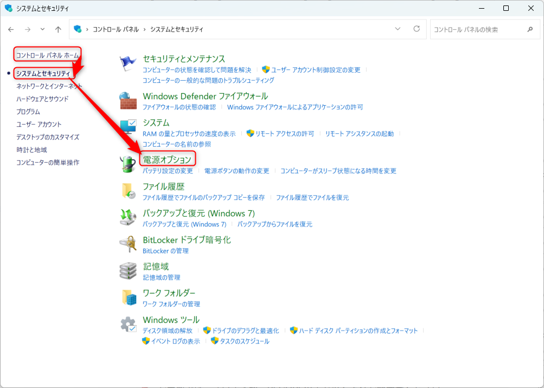Select プログラム in the sidebar
This screenshot has width=544, height=388.
point(28,112)
